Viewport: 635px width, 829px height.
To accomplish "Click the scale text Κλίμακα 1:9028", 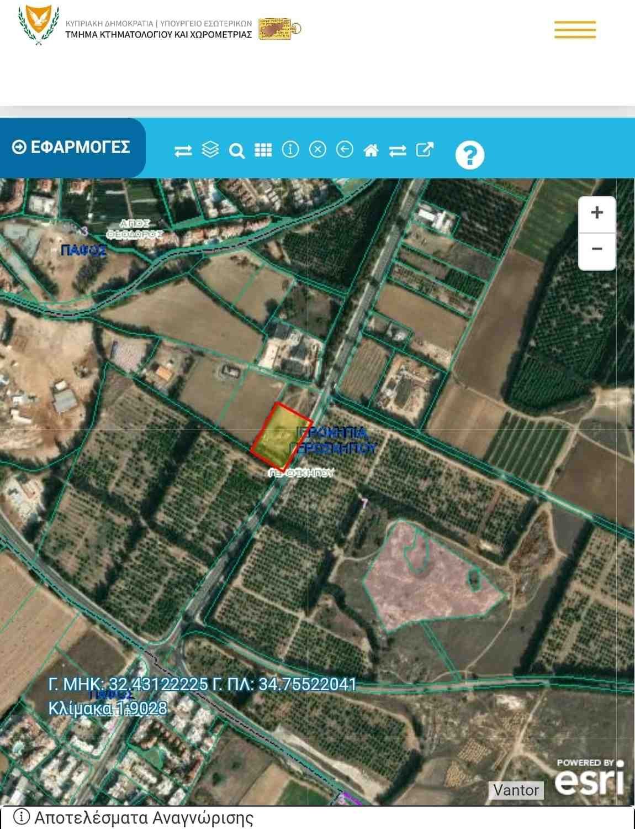I will pyautogui.click(x=108, y=709).
